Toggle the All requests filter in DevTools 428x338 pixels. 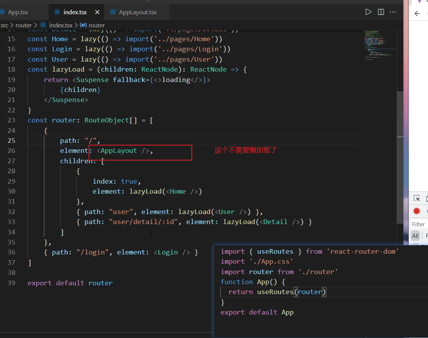[x=415, y=236]
